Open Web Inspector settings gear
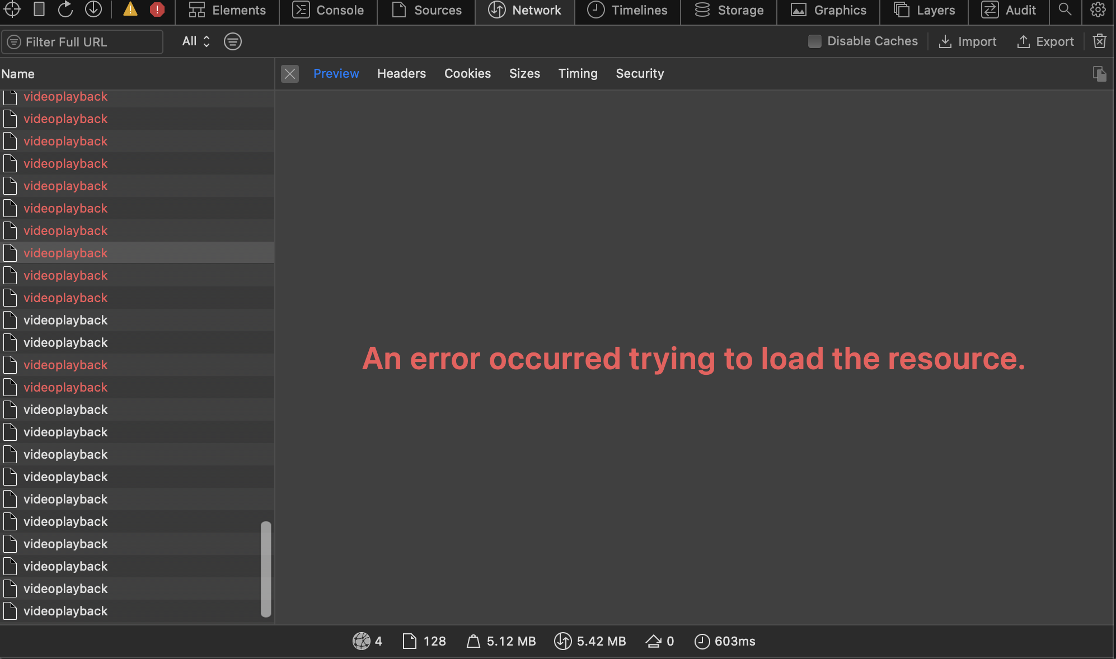The width and height of the screenshot is (1116, 659). [1098, 10]
